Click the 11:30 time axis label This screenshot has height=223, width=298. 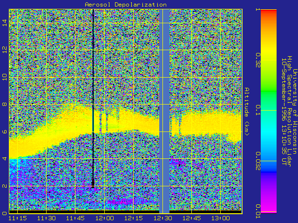47,218
